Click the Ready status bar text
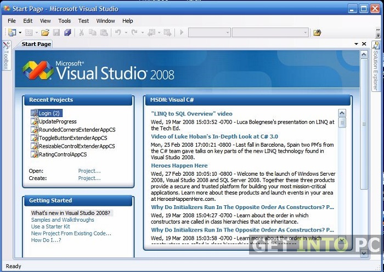 pos(14,266)
